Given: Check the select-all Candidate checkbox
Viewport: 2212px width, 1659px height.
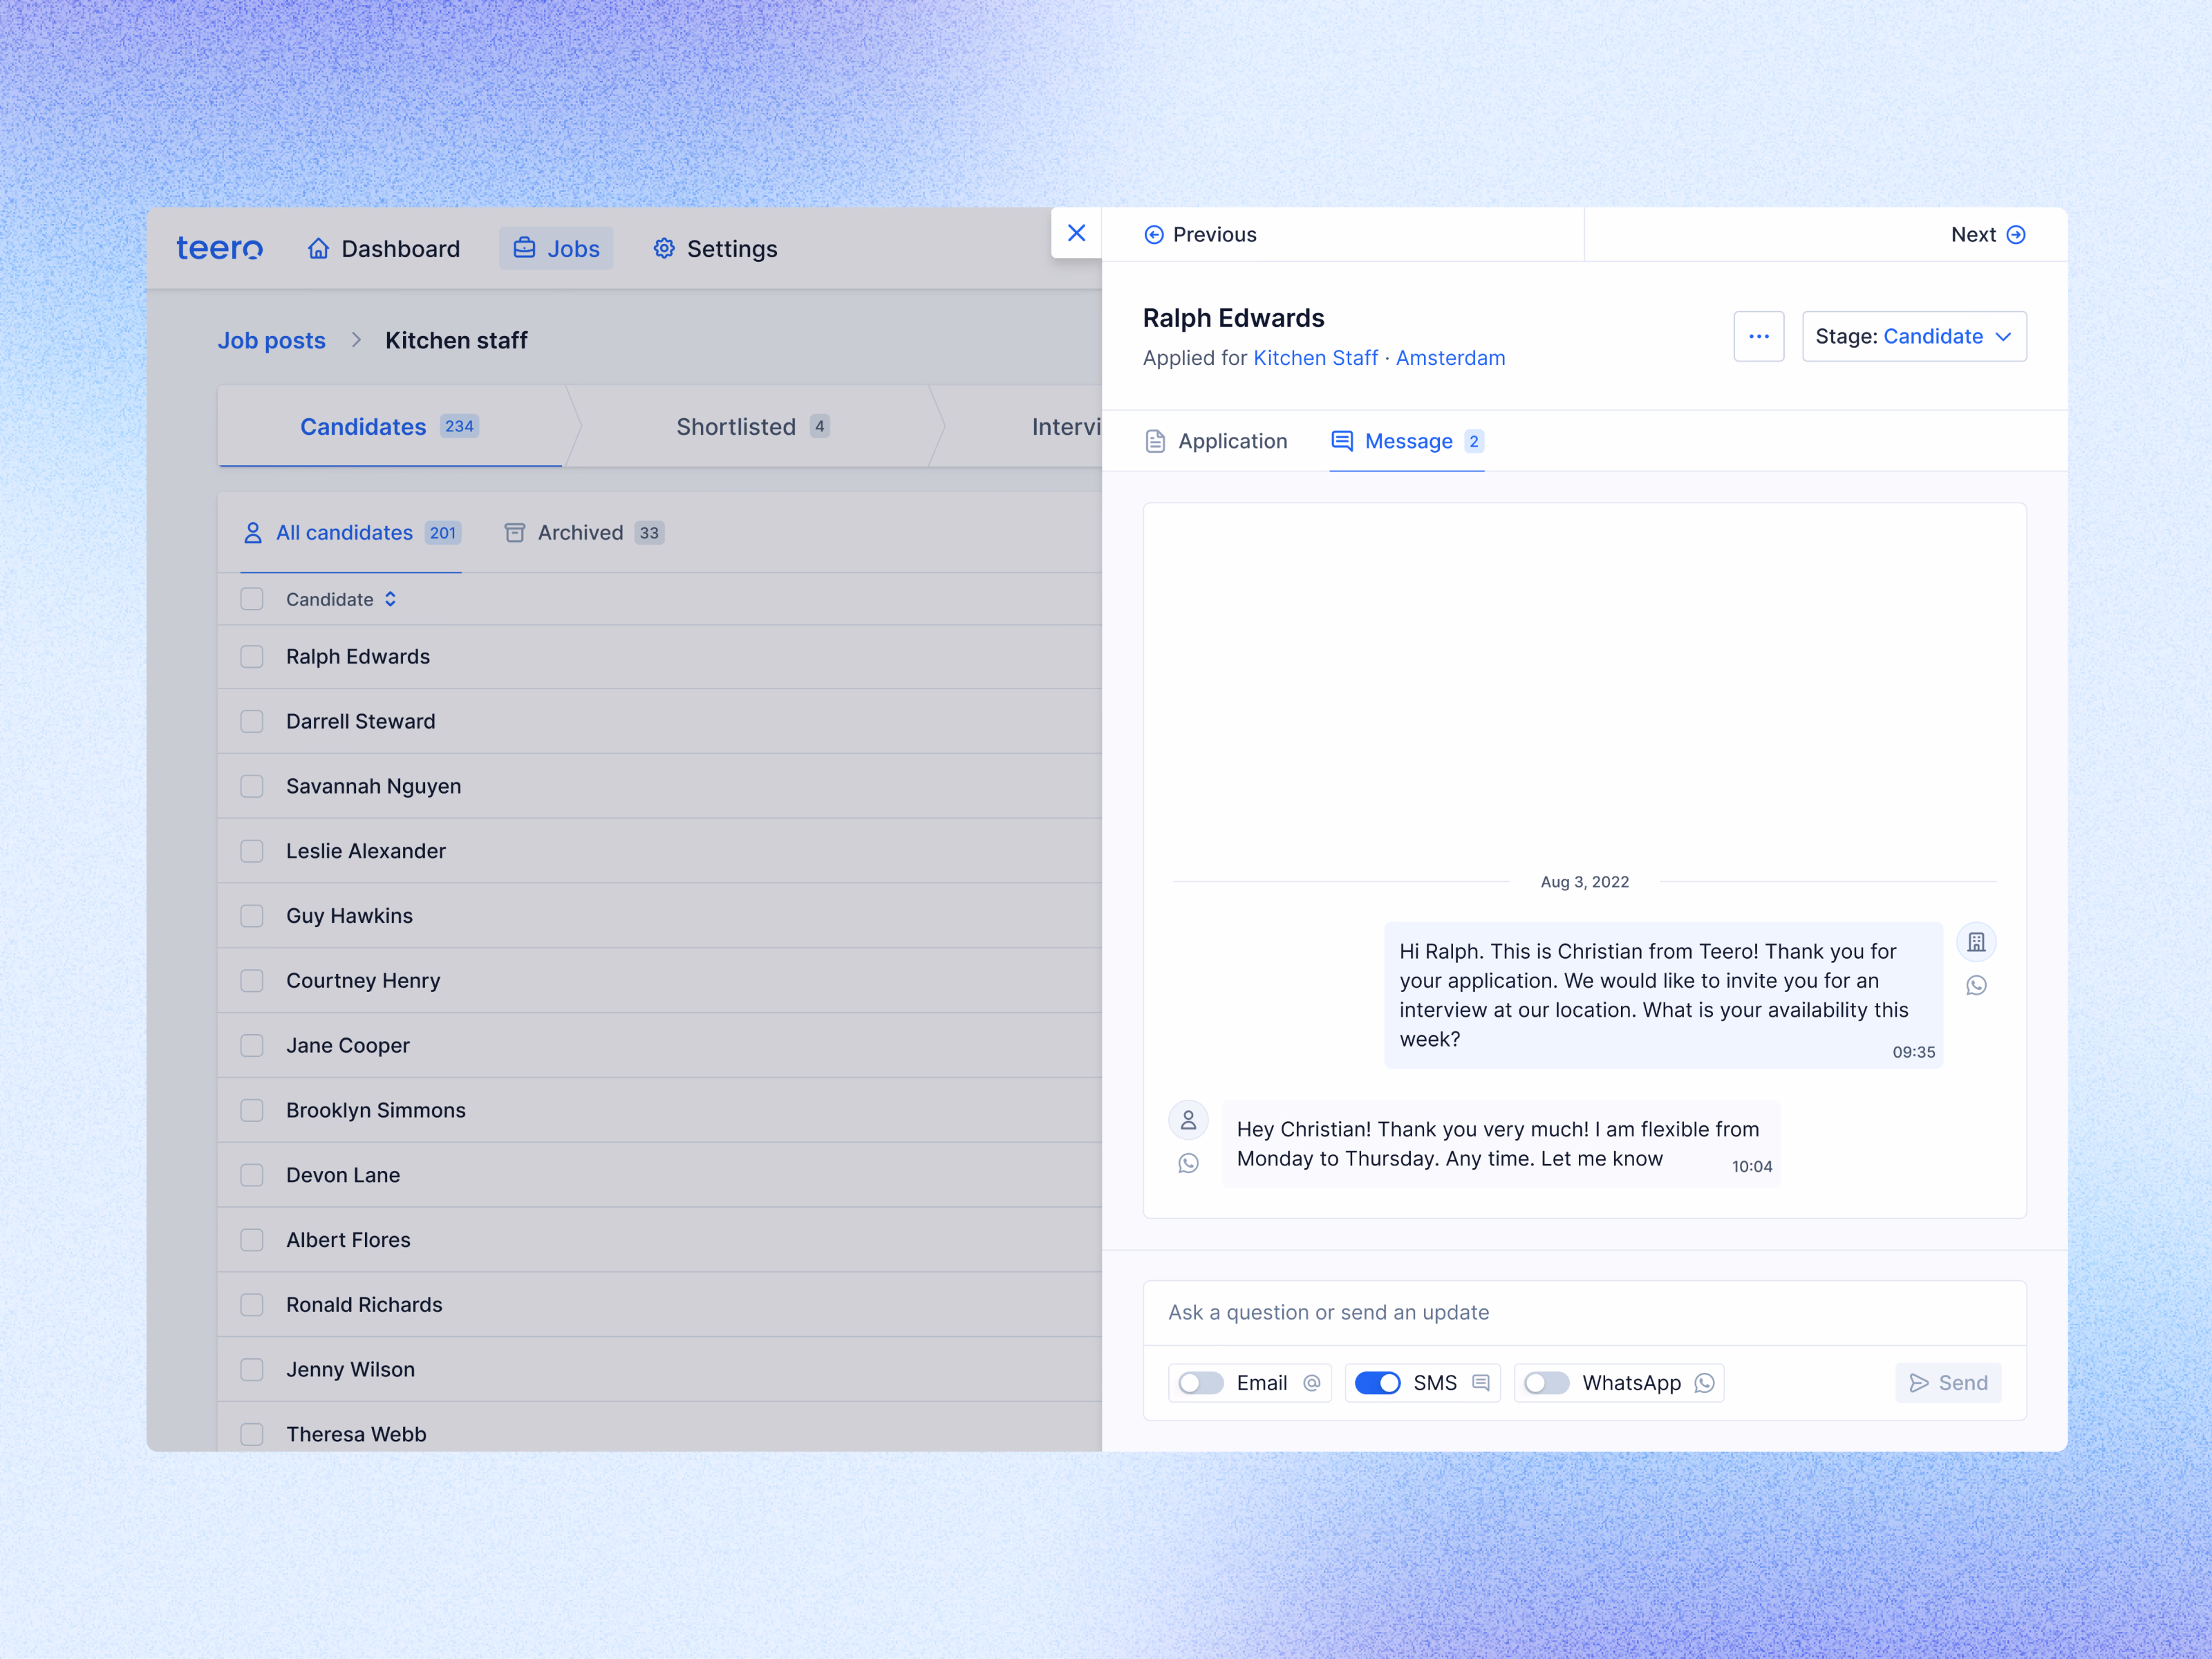Looking at the screenshot, I should 252,599.
